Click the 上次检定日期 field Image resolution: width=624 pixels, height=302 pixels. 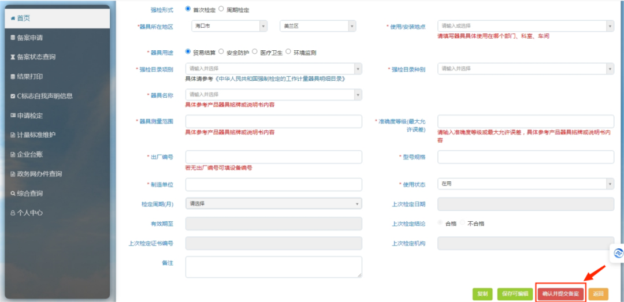pos(526,204)
